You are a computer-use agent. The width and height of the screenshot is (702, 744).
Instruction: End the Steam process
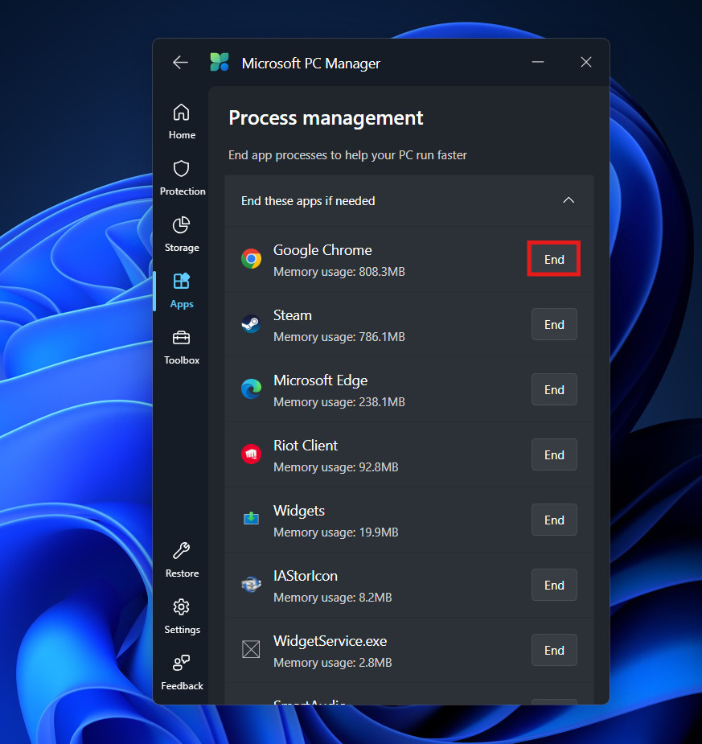tap(554, 325)
